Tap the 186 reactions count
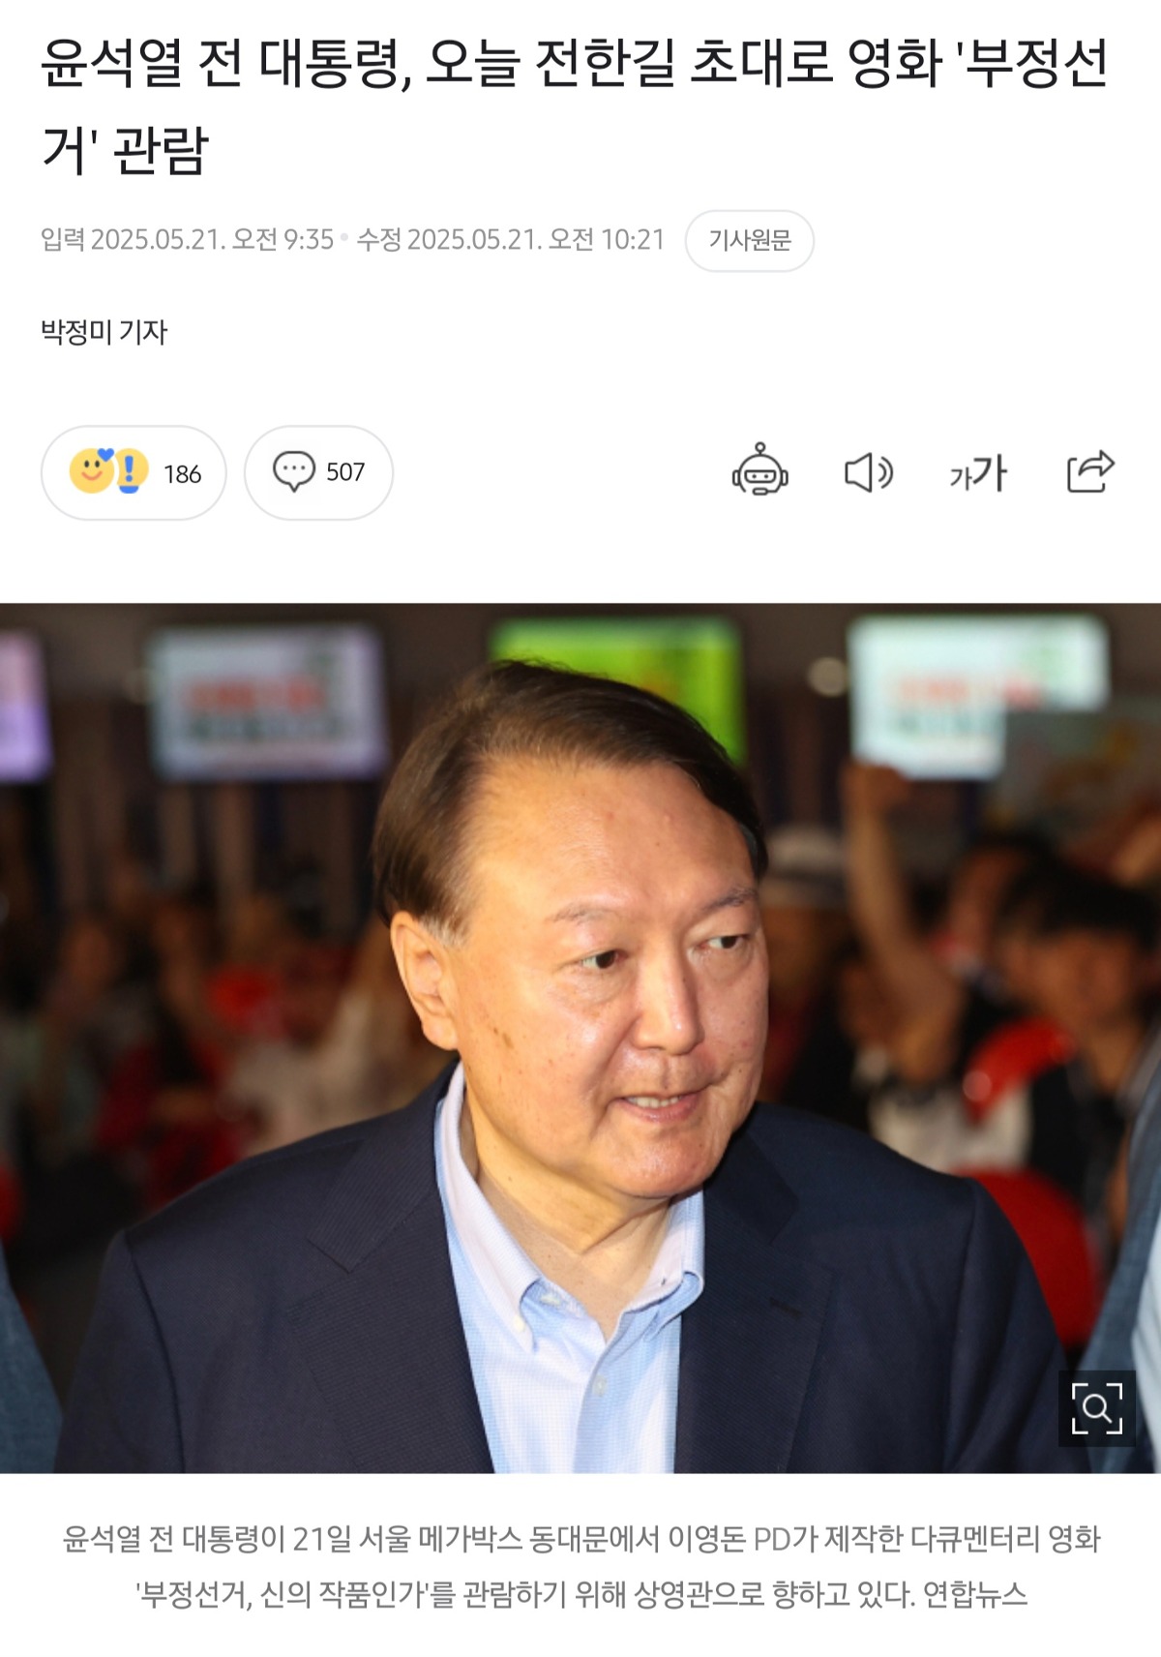This screenshot has height=1657, width=1161. pos(182,473)
